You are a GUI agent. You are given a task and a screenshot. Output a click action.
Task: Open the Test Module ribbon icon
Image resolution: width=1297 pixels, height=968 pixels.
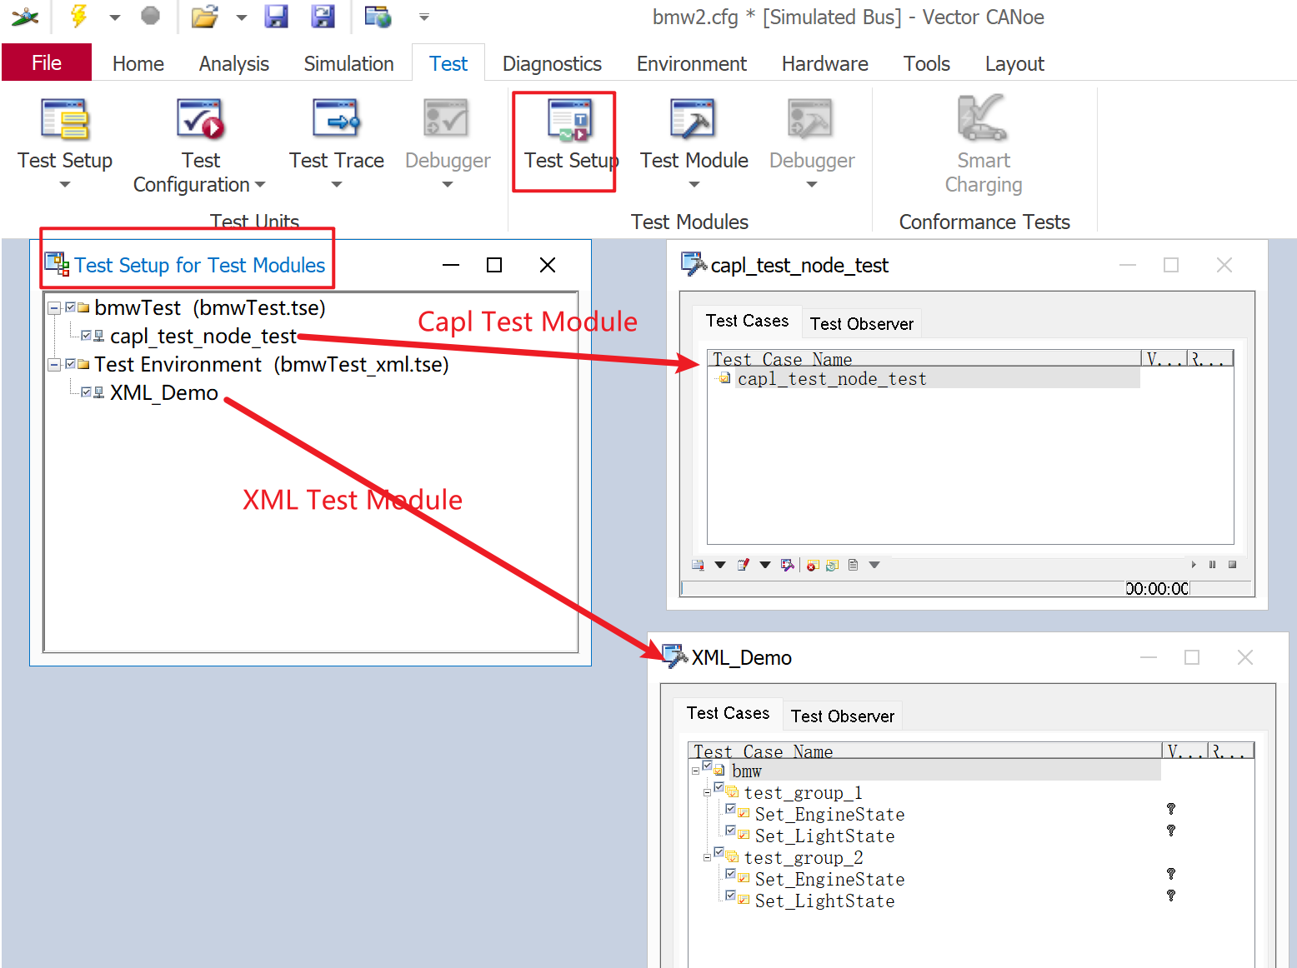694,119
